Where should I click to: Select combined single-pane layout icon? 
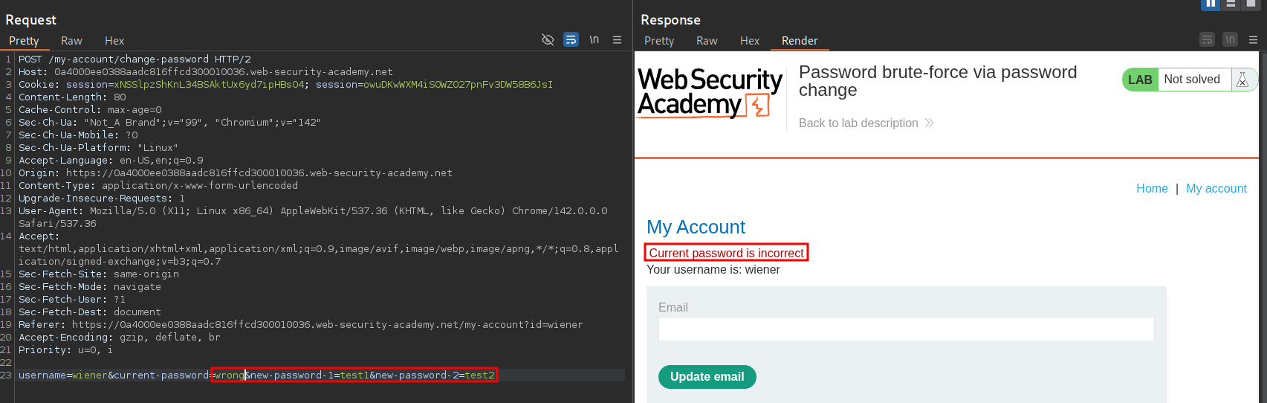pos(1251,4)
